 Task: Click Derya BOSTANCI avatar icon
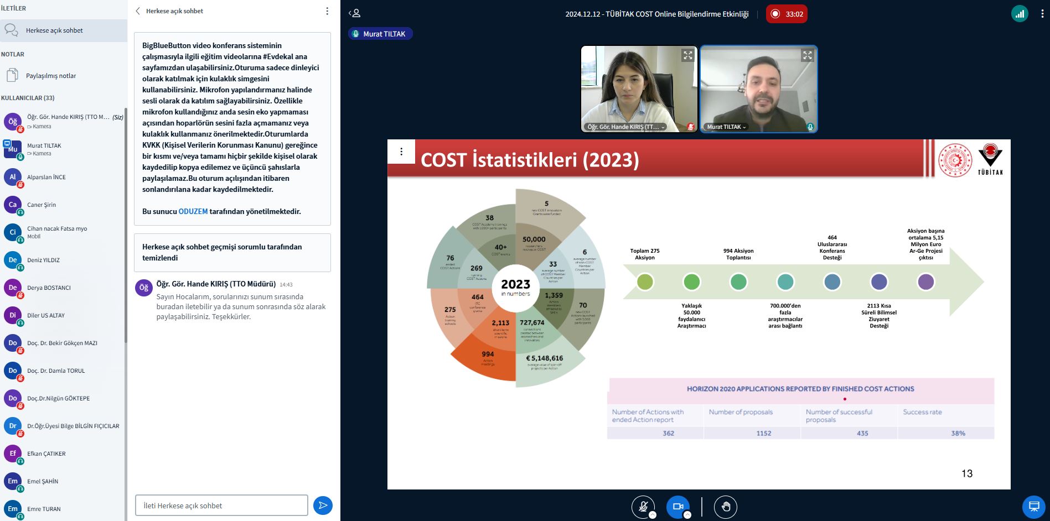pyautogui.click(x=13, y=288)
